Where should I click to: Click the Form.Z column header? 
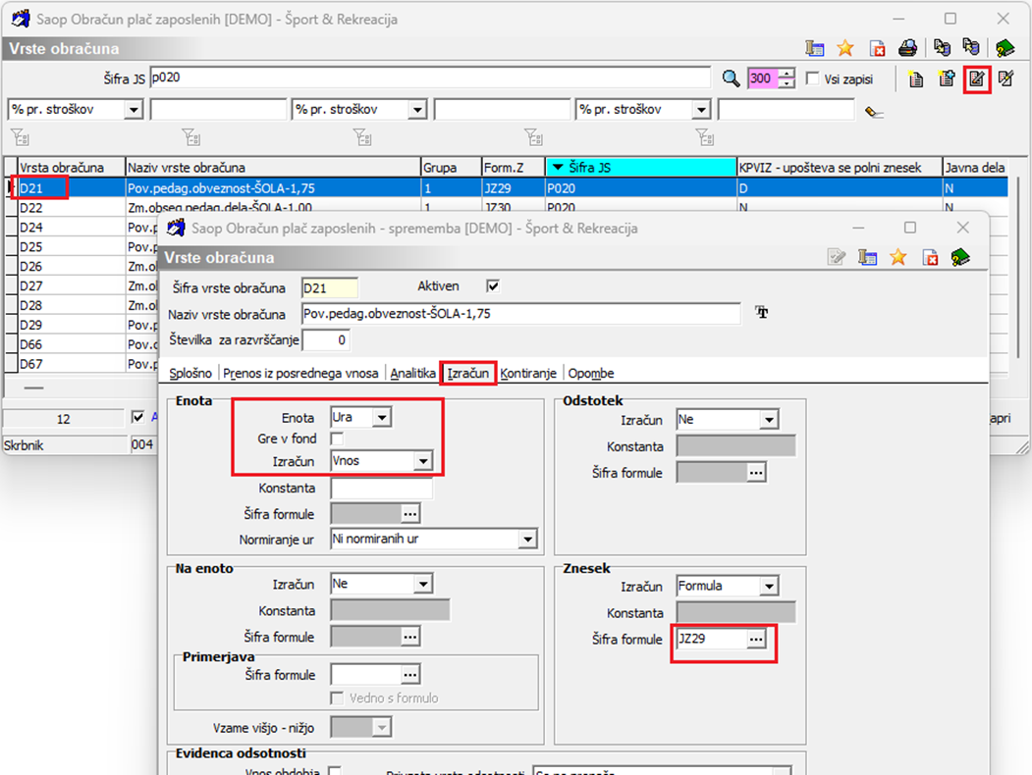(x=513, y=168)
